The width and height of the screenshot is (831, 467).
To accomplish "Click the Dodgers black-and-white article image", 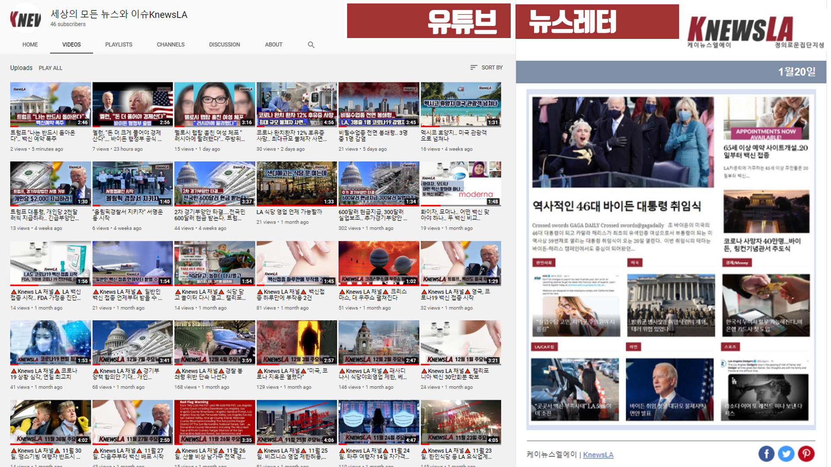I will pos(764,389).
